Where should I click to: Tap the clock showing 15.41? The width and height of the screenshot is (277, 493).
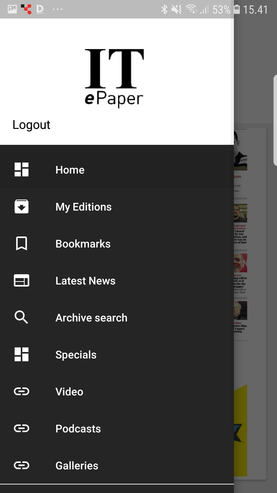point(255,10)
